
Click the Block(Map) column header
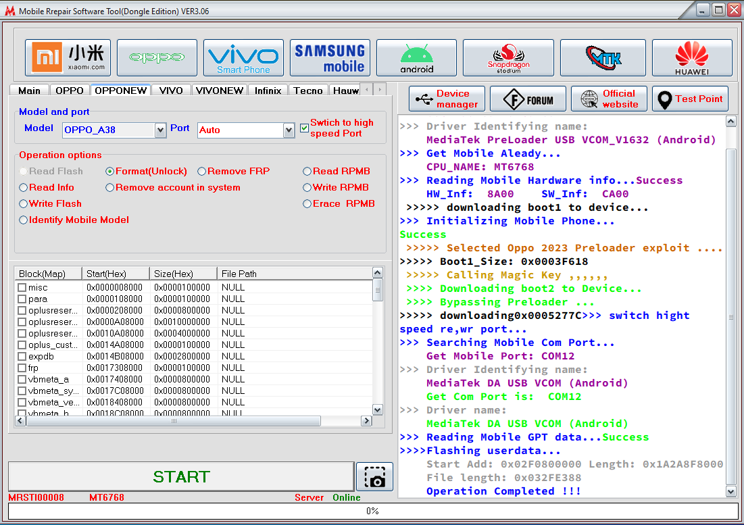click(x=49, y=274)
